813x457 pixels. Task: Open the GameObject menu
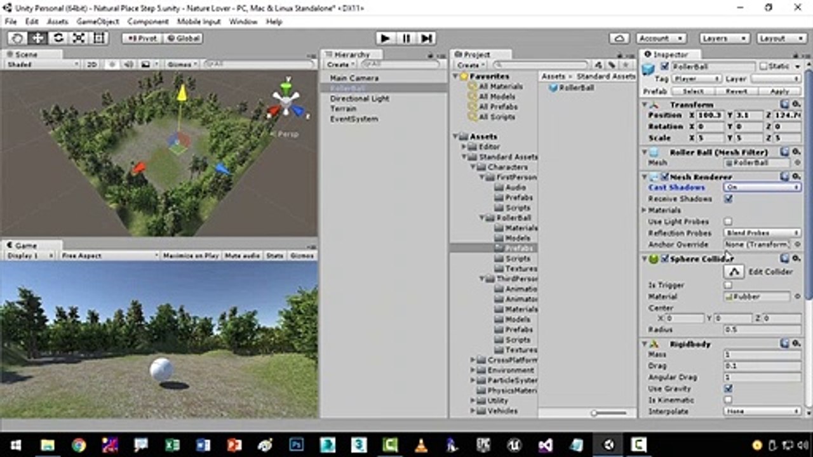(98, 22)
